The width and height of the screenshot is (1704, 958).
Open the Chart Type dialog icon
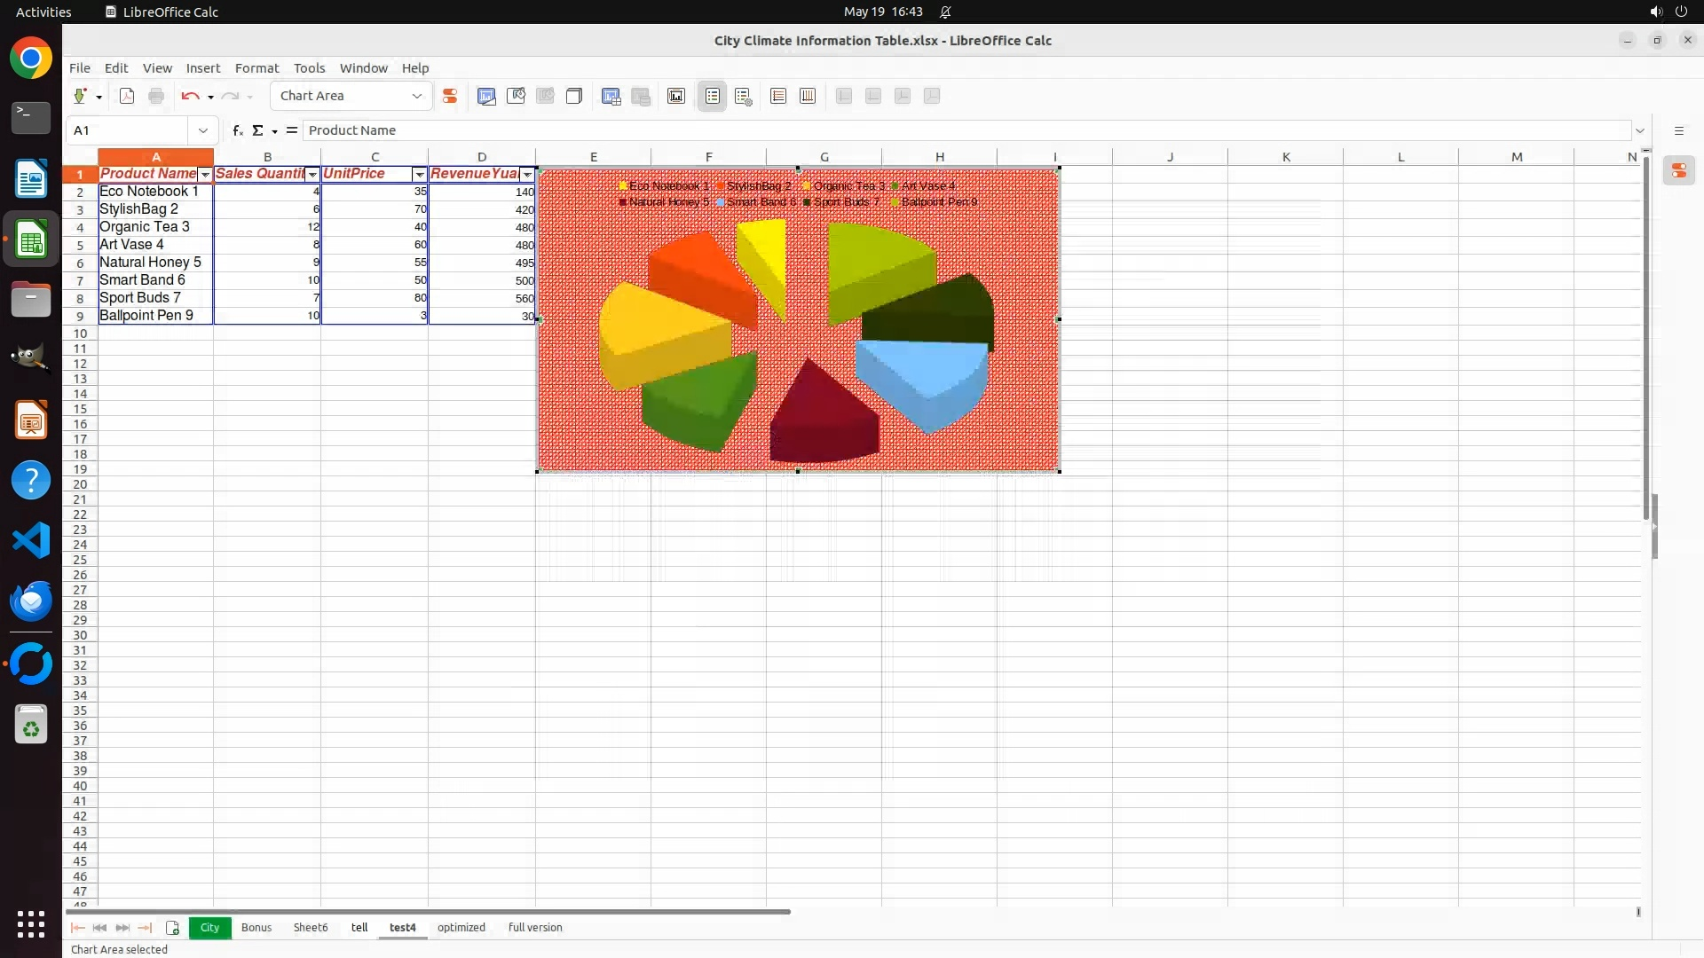tap(486, 96)
